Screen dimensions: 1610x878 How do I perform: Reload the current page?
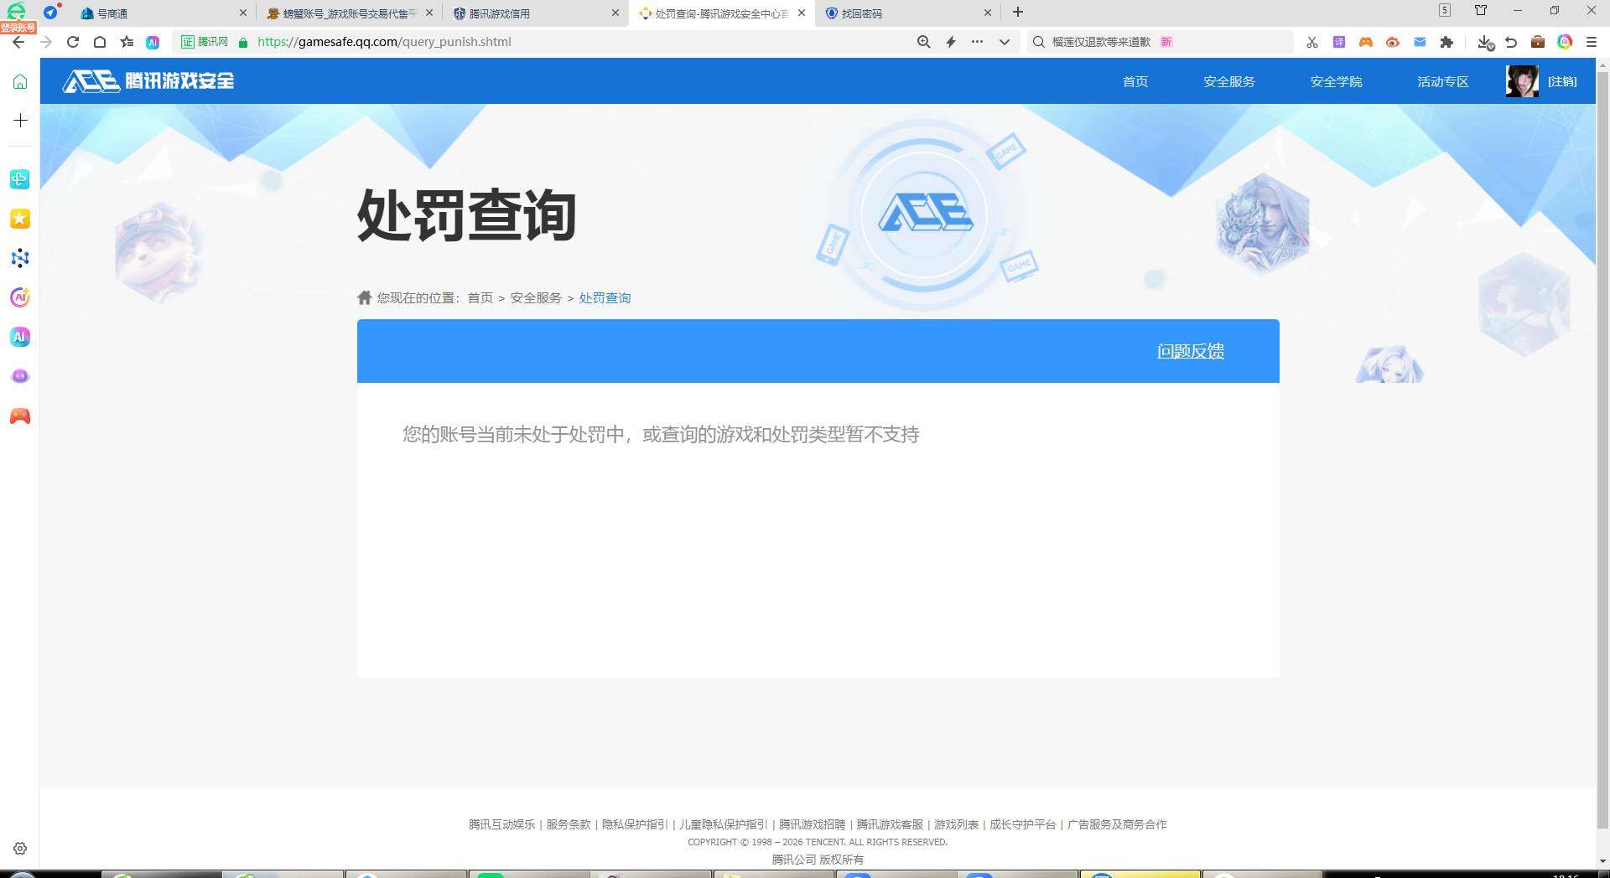pyautogui.click(x=73, y=42)
